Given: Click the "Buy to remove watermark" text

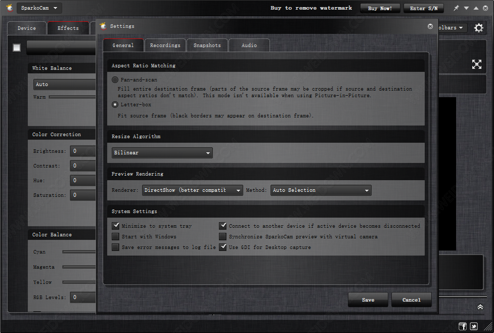Looking at the screenshot, I should click(x=311, y=8).
